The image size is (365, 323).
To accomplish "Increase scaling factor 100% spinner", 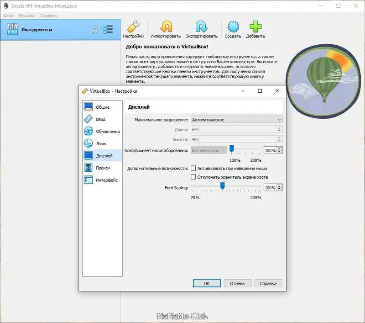I will [x=279, y=148].
